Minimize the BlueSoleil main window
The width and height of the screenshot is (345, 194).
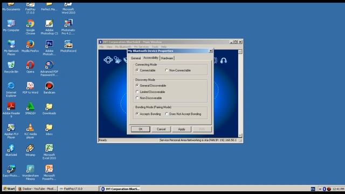tap(231, 42)
